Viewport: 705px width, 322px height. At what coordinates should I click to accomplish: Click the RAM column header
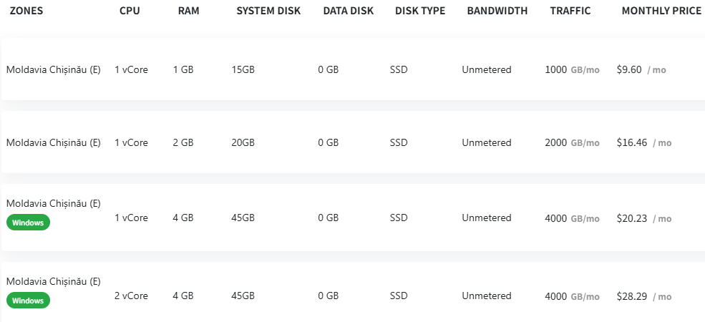point(188,11)
